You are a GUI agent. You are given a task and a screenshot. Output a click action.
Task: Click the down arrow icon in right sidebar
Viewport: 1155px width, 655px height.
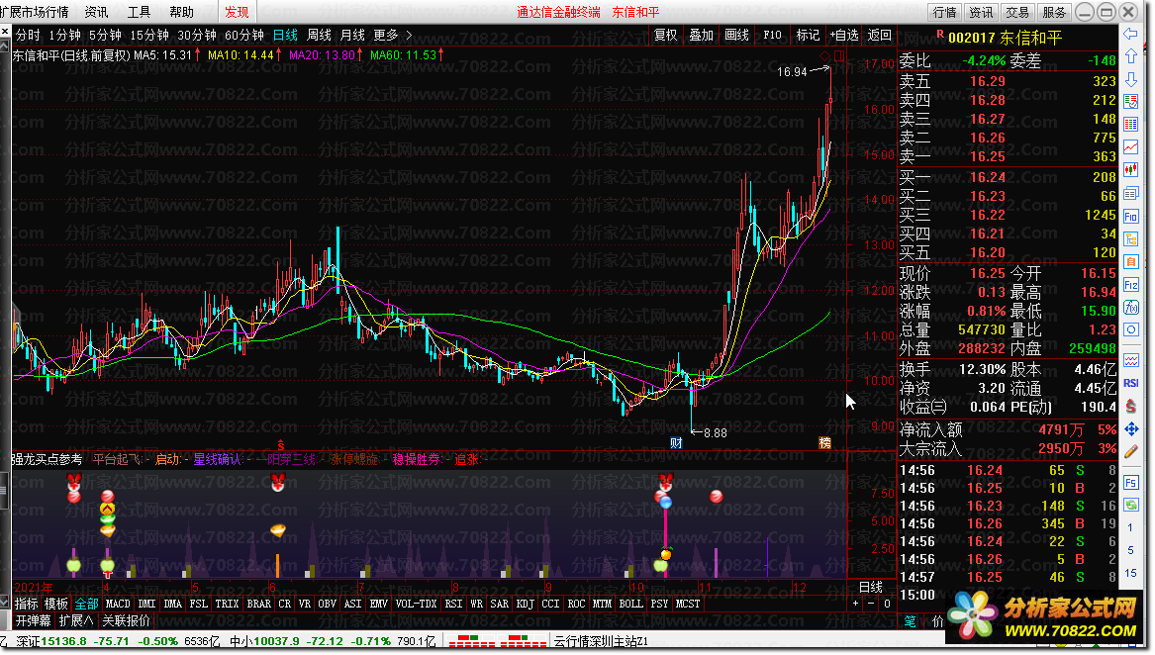tap(1130, 79)
